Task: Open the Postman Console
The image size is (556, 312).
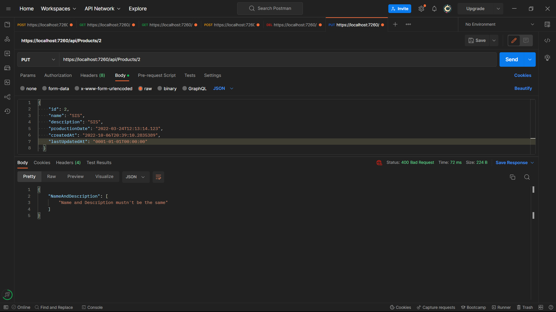Action: 92,307
